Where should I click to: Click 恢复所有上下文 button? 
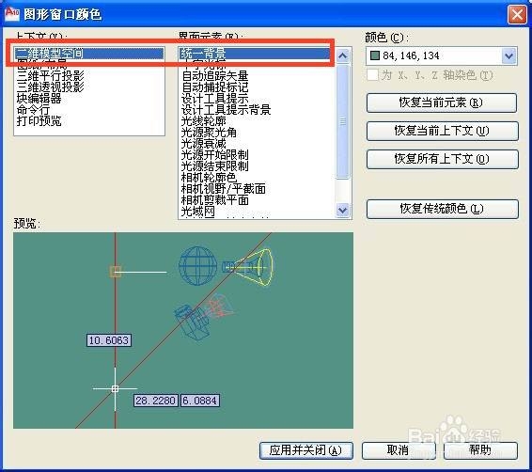pyautogui.click(x=443, y=159)
